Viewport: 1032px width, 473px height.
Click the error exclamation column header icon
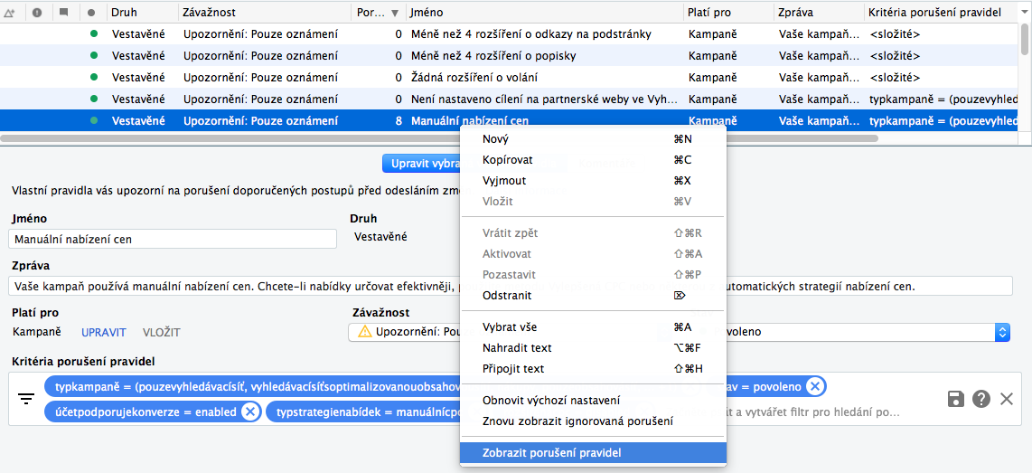click(37, 12)
